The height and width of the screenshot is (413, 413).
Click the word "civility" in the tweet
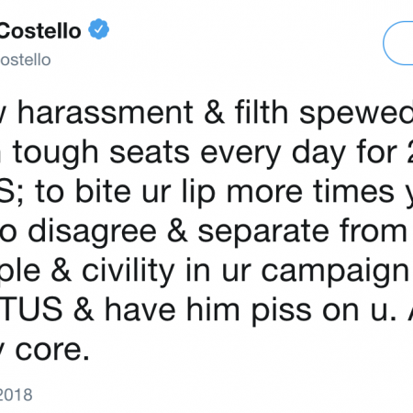[128, 271]
